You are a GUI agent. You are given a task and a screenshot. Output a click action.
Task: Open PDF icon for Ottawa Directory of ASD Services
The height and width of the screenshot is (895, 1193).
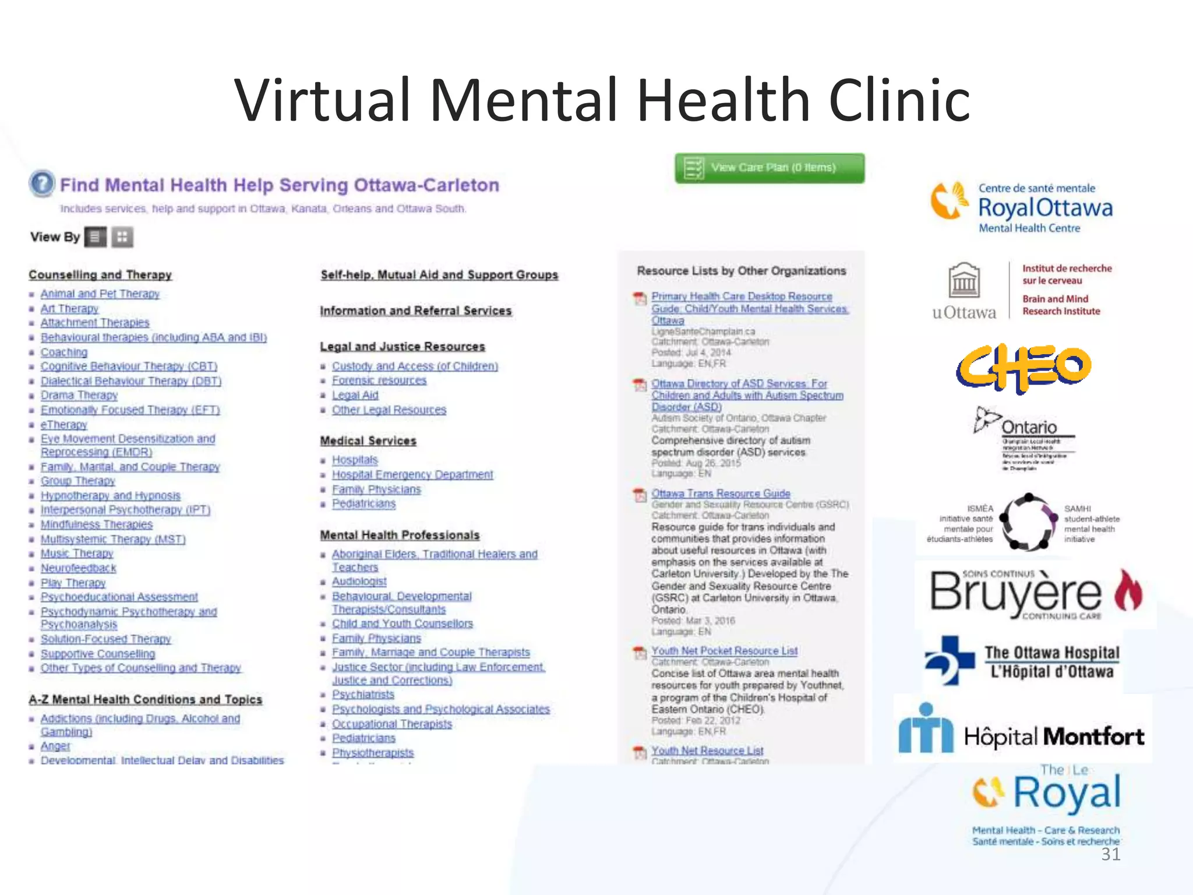(640, 385)
